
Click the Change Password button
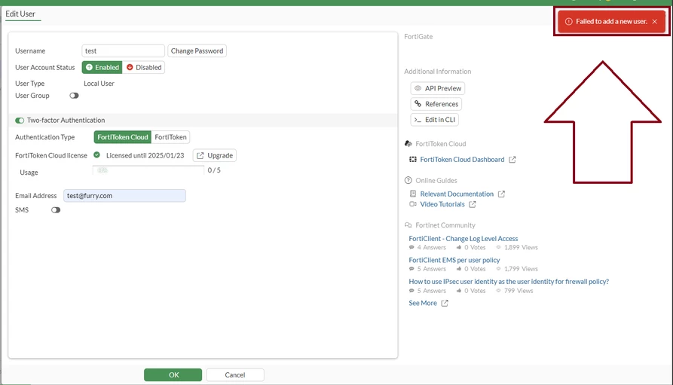tap(197, 50)
